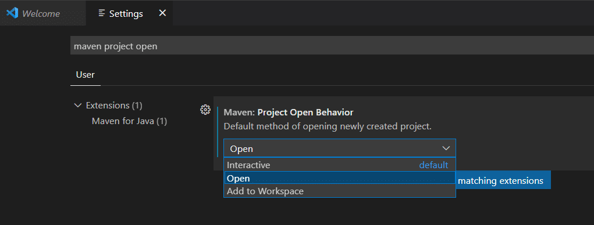
Task: Click the matching extensions button
Action: [503, 181]
